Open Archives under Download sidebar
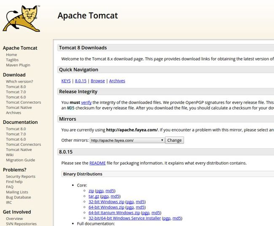 tap(13, 113)
